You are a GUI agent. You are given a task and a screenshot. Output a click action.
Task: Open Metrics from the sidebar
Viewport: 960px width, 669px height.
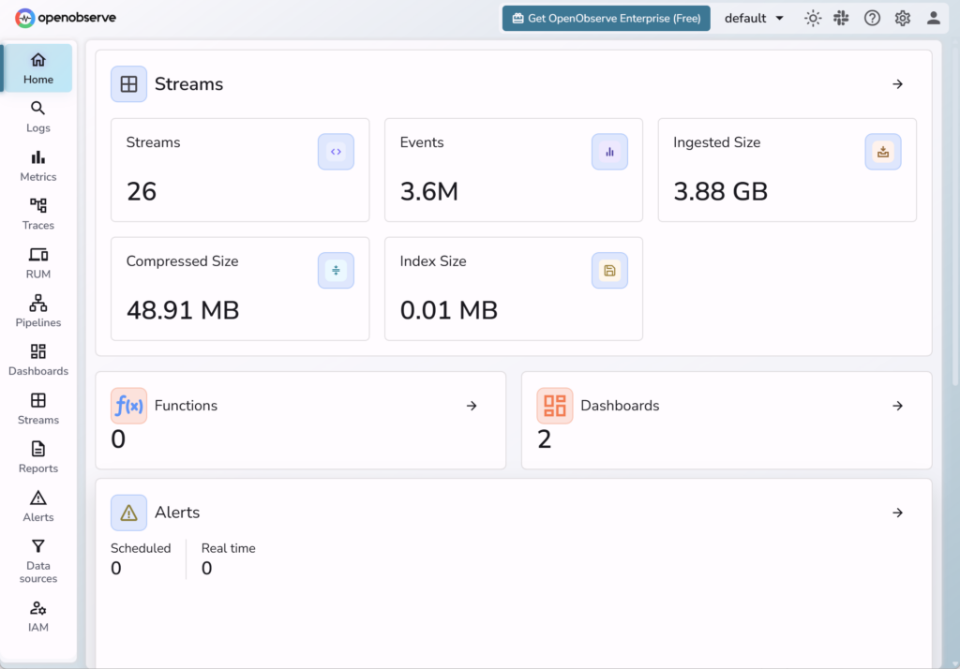click(38, 166)
